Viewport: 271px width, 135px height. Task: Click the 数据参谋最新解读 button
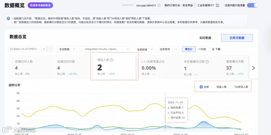[x=40, y=5]
